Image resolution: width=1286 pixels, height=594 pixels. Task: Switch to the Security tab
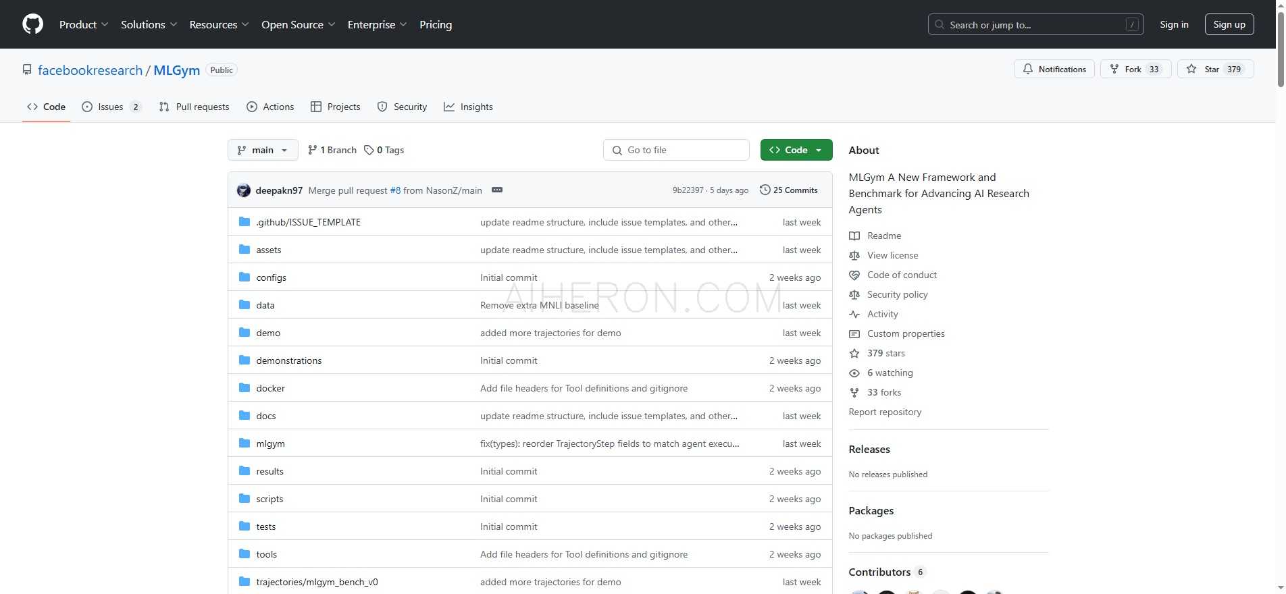click(402, 107)
